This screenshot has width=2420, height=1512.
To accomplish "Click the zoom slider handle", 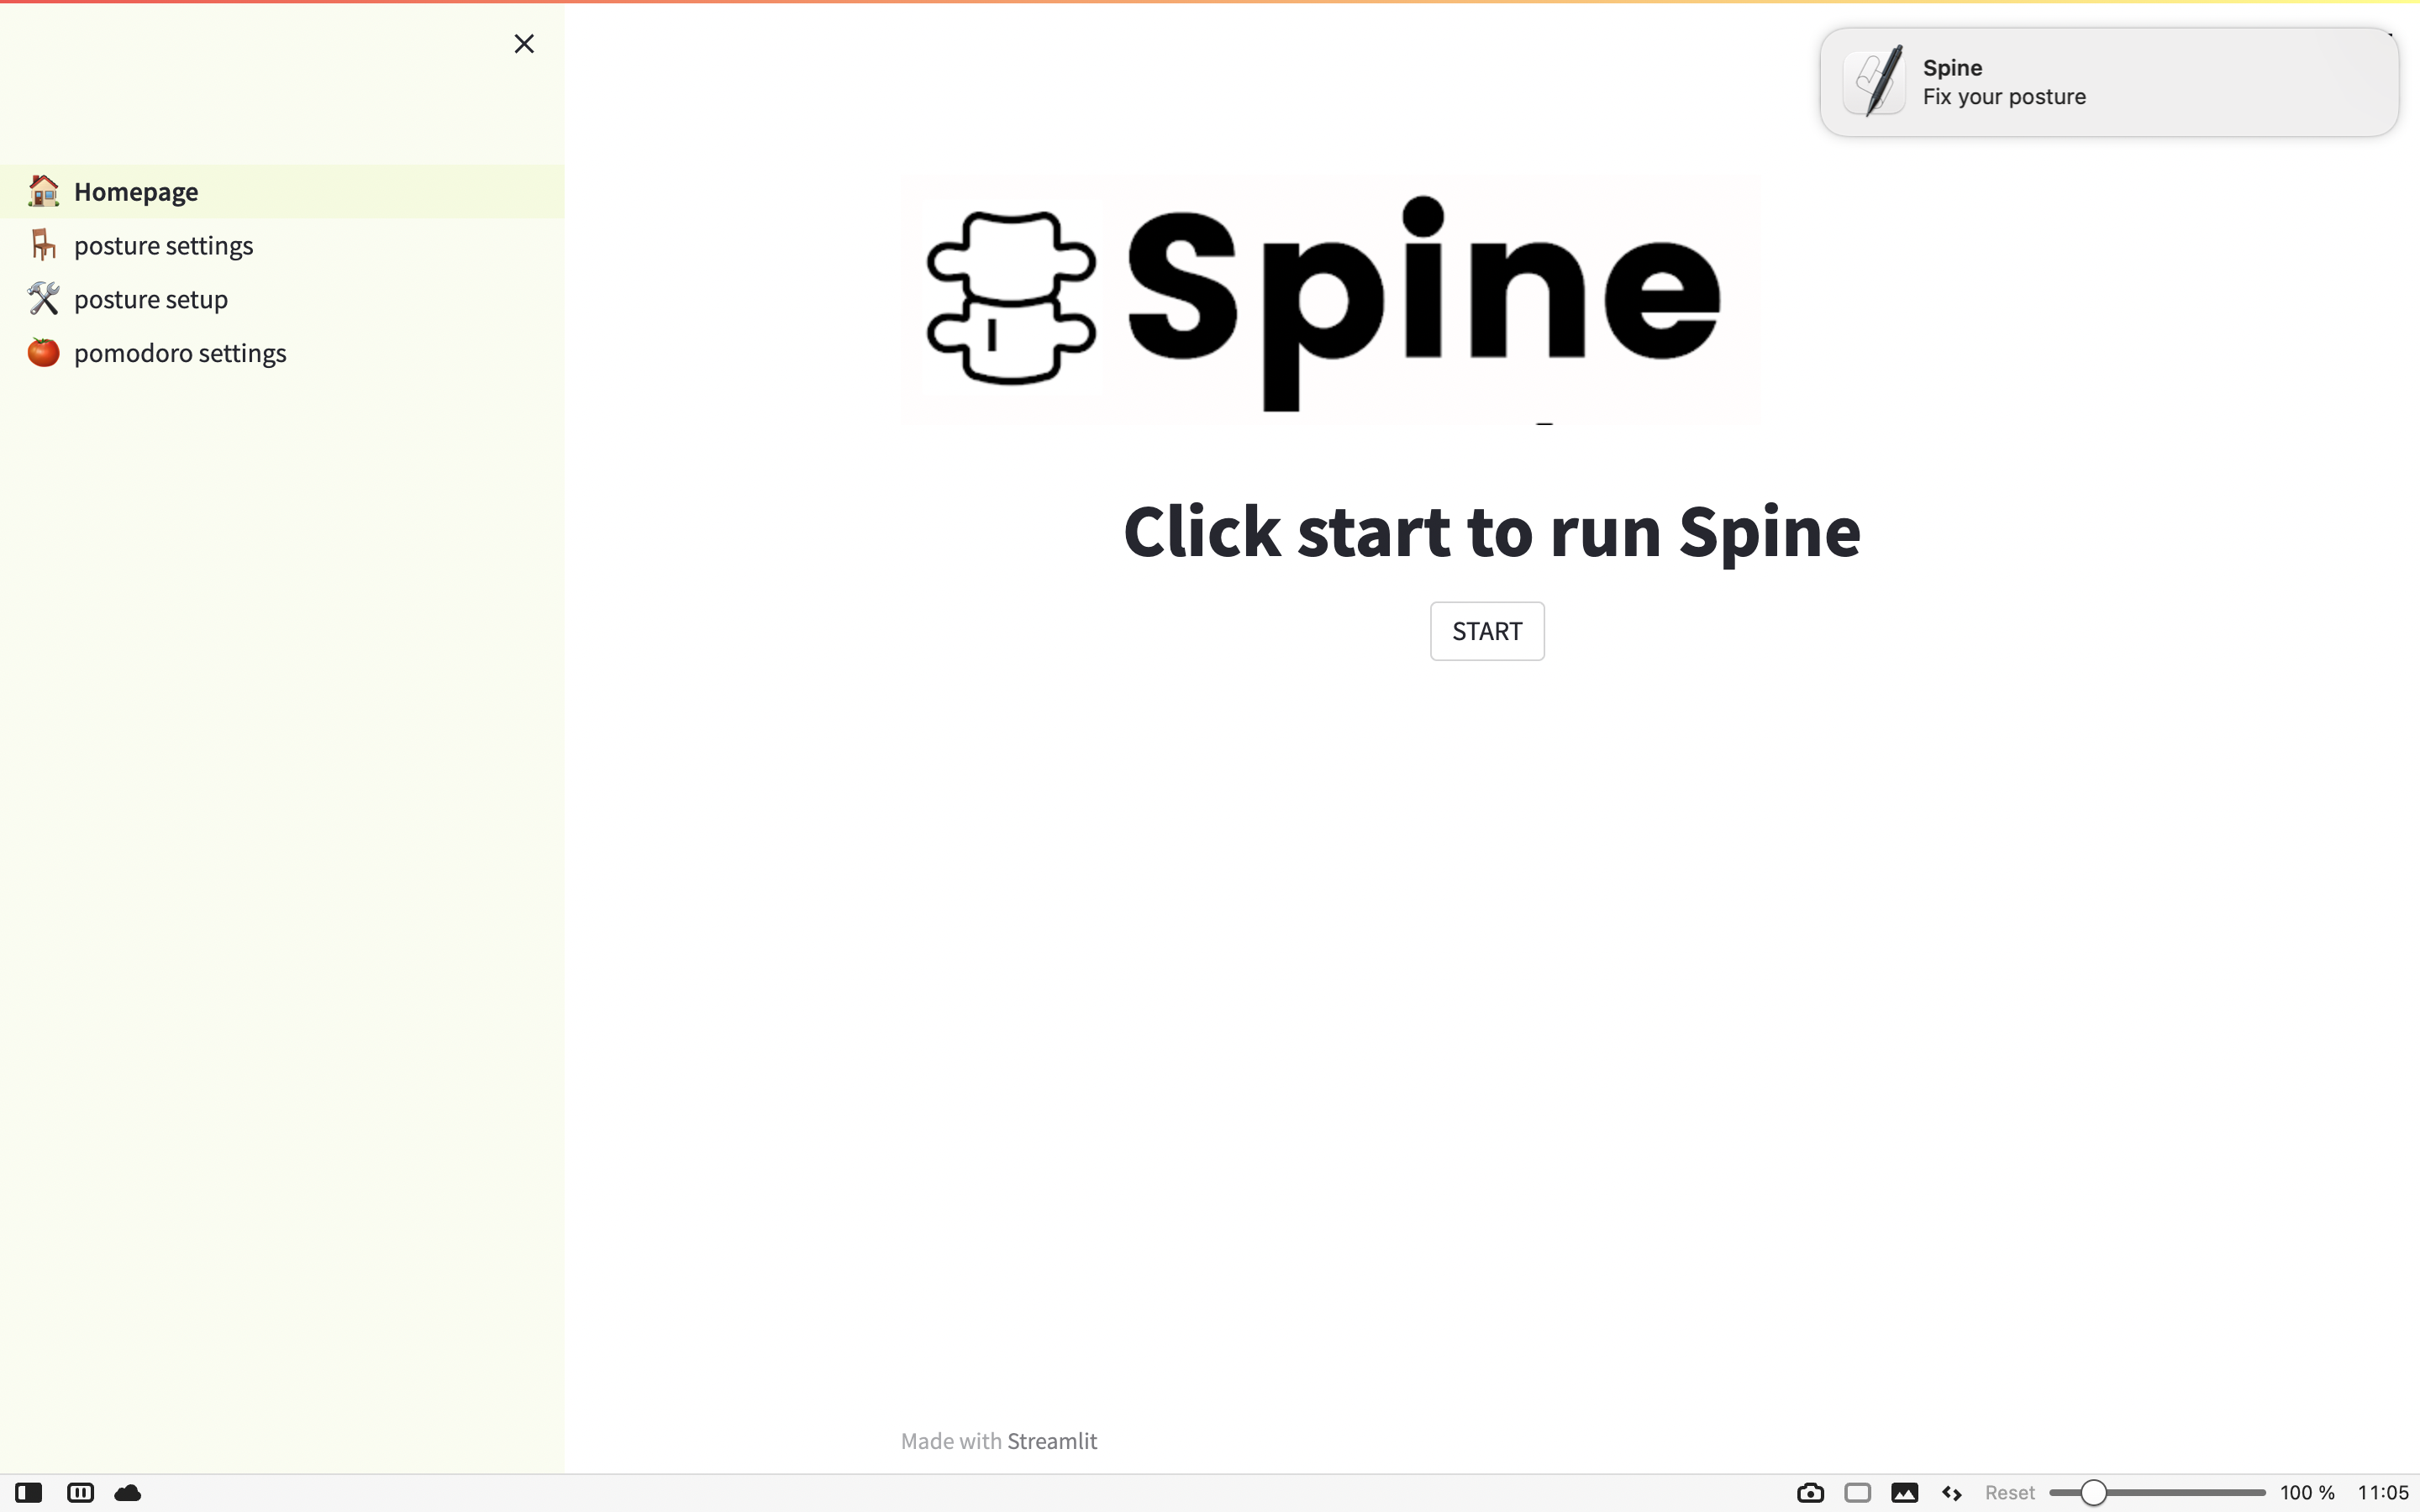I will tap(2093, 1493).
